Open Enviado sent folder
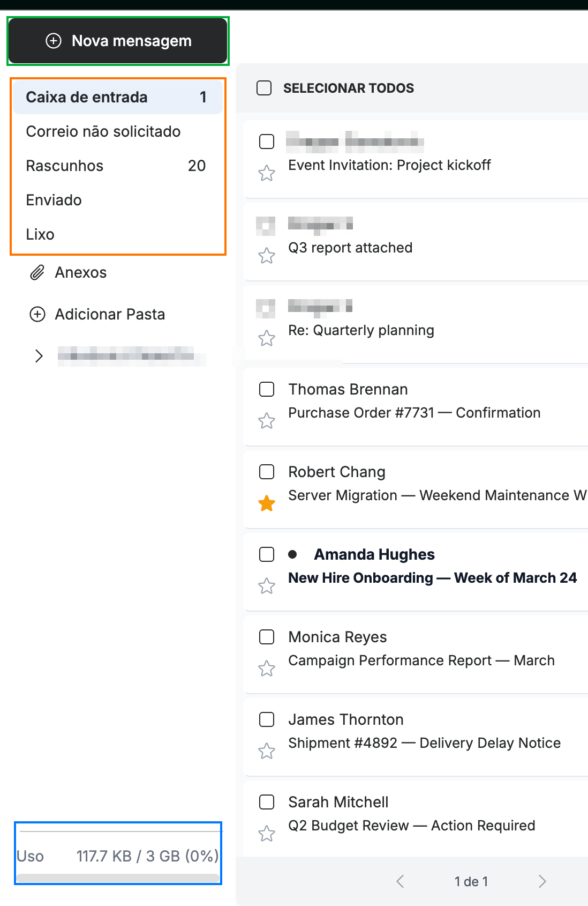The width and height of the screenshot is (588, 906). pyautogui.click(x=118, y=200)
